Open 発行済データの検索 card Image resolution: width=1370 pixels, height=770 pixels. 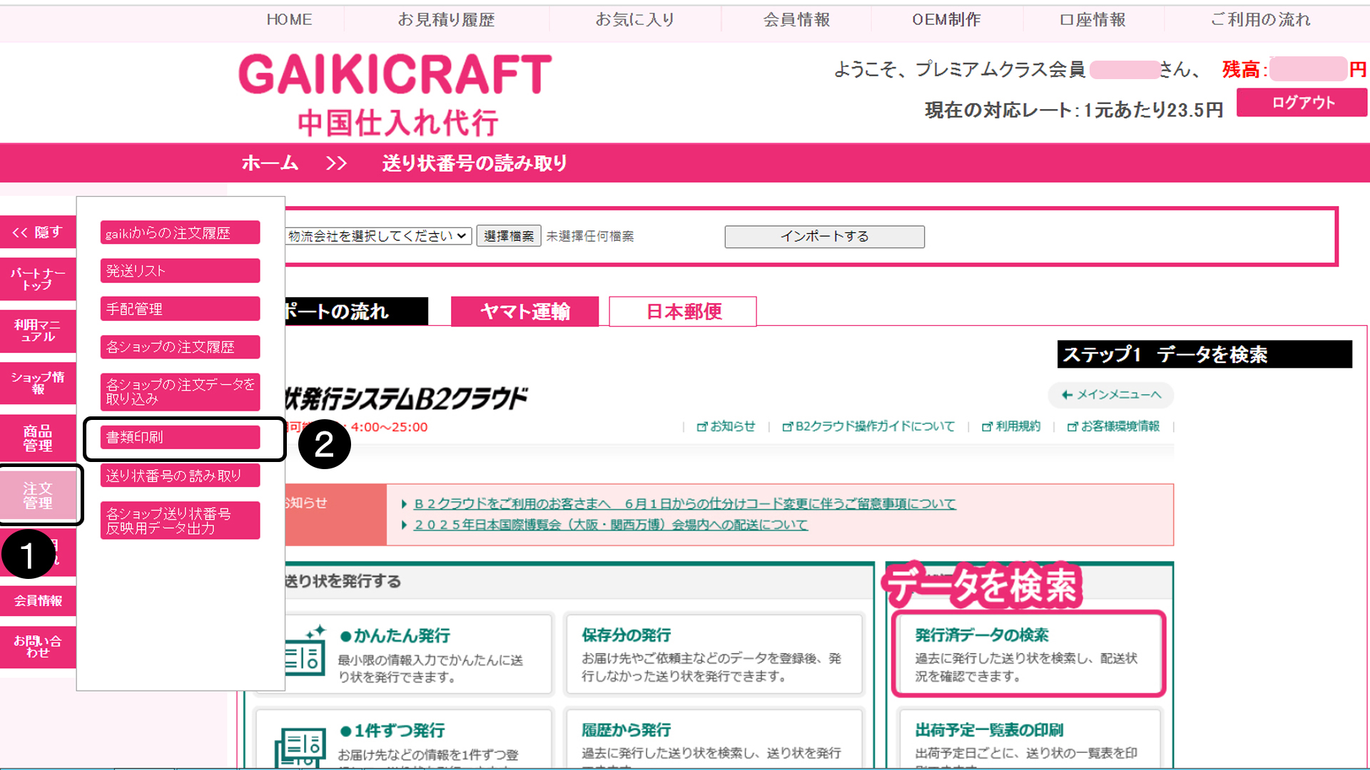(x=1027, y=654)
